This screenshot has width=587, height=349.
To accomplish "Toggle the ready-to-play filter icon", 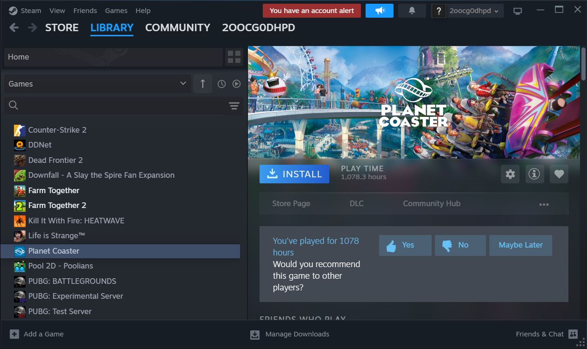I will (x=237, y=84).
